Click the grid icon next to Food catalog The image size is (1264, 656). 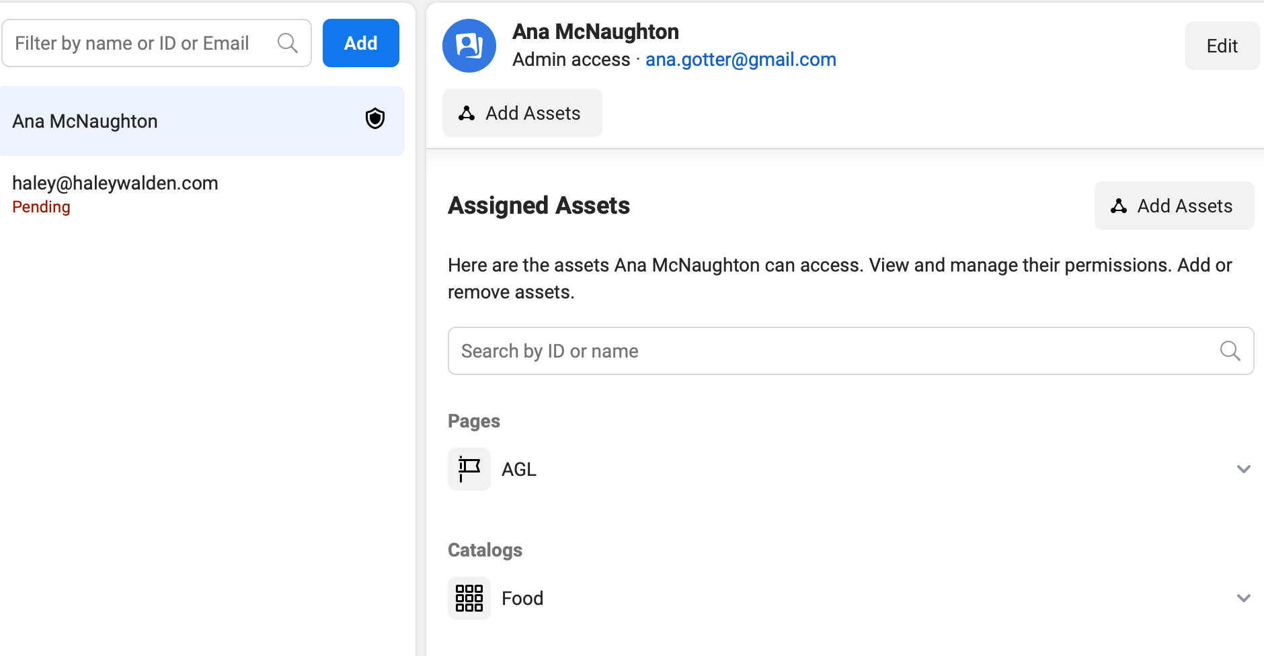(469, 598)
